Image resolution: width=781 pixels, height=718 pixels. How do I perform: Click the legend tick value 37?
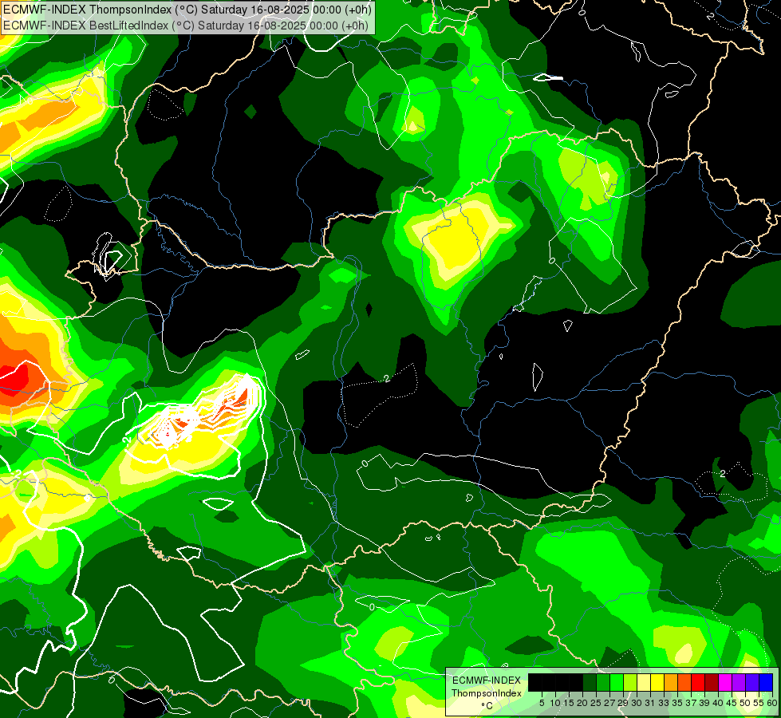[x=692, y=703]
